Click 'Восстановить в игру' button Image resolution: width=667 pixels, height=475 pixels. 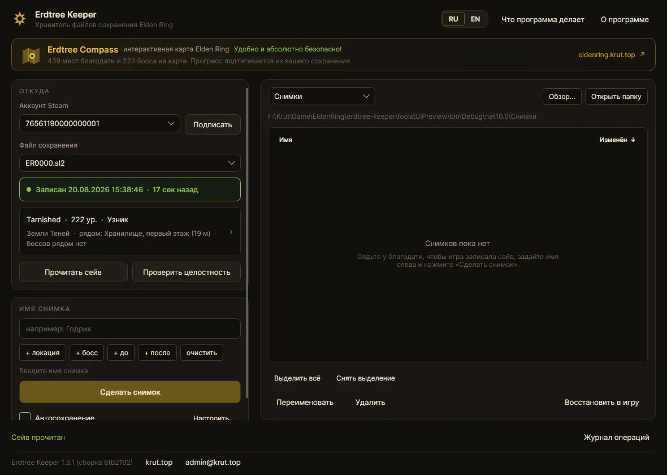601,402
